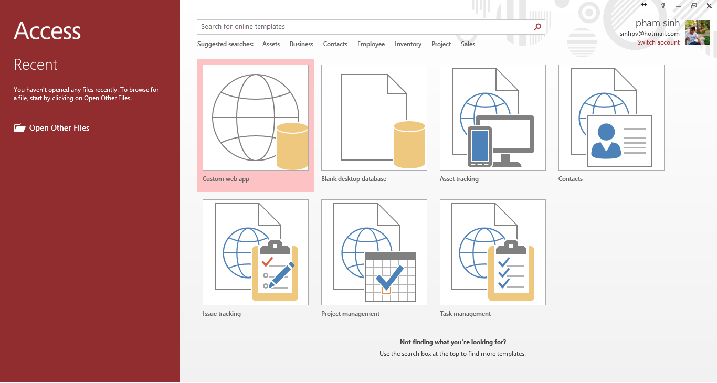The image size is (717, 383).
Task: Click the Custom web app label
Action: point(226,179)
